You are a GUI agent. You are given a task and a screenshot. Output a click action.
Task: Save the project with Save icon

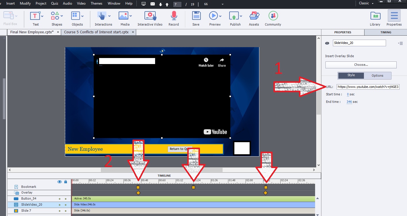tap(196, 16)
